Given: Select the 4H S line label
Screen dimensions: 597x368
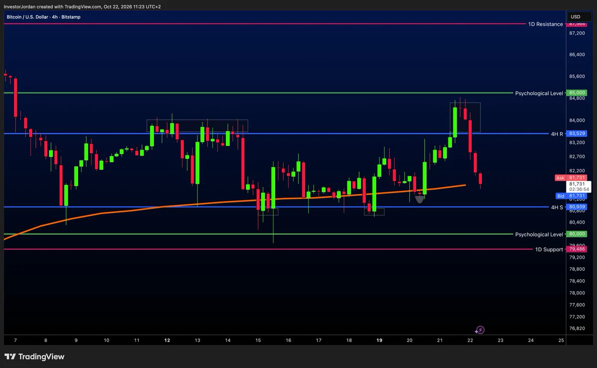Looking at the screenshot, I should 557,207.
